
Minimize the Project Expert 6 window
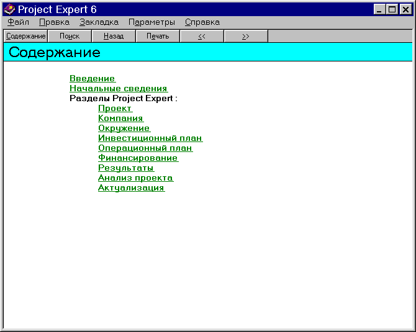(379, 10)
